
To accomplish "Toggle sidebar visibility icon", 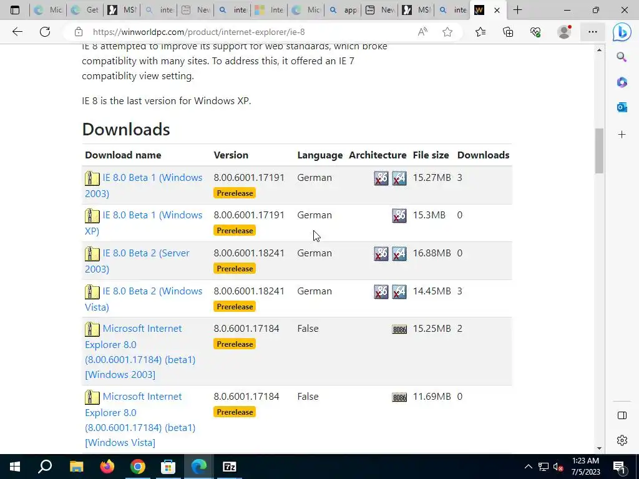I will [x=622, y=415].
